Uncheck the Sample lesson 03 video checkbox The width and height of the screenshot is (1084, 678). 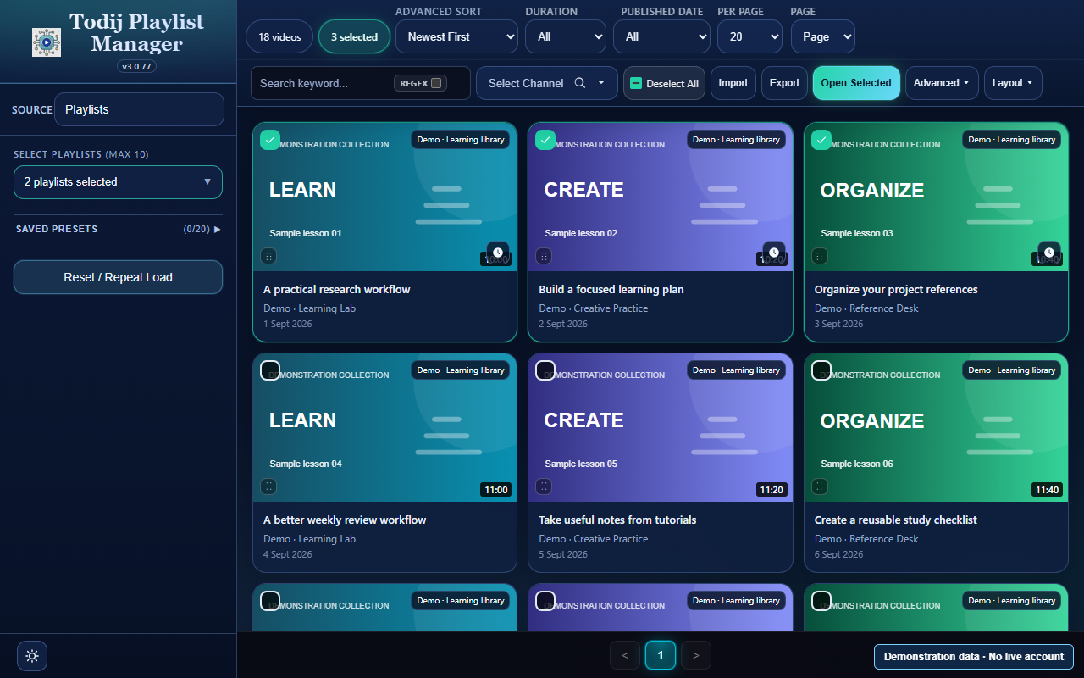tap(821, 140)
